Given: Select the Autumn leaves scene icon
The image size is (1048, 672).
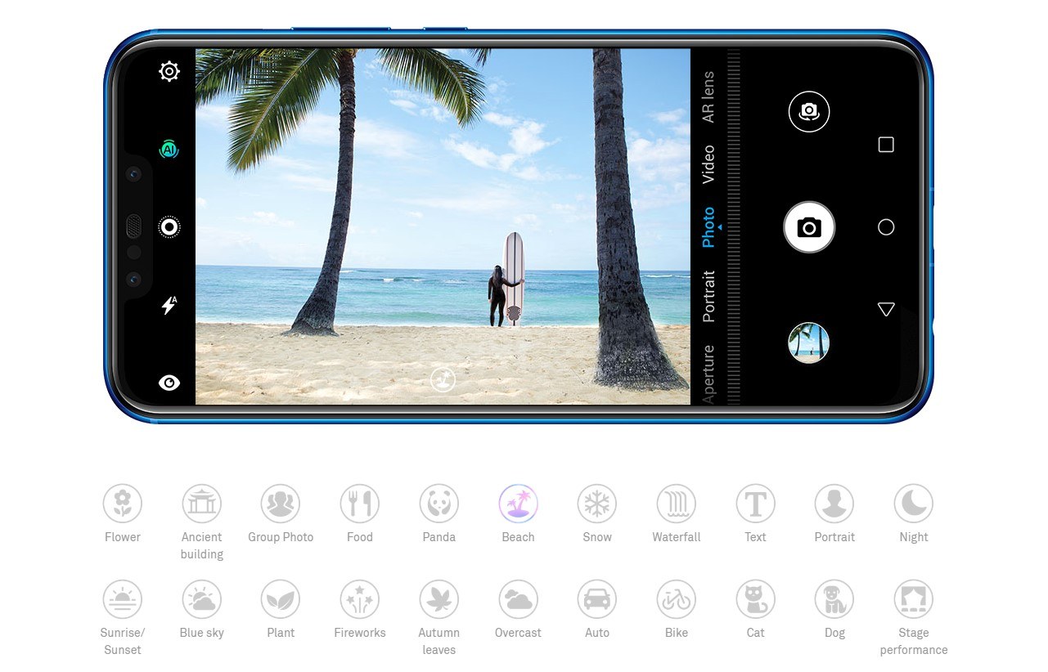Looking at the screenshot, I should tap(439, 599).
